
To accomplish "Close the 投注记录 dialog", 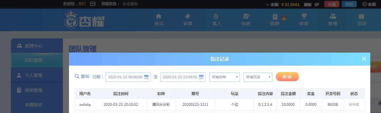I will [x=364, y=59].
